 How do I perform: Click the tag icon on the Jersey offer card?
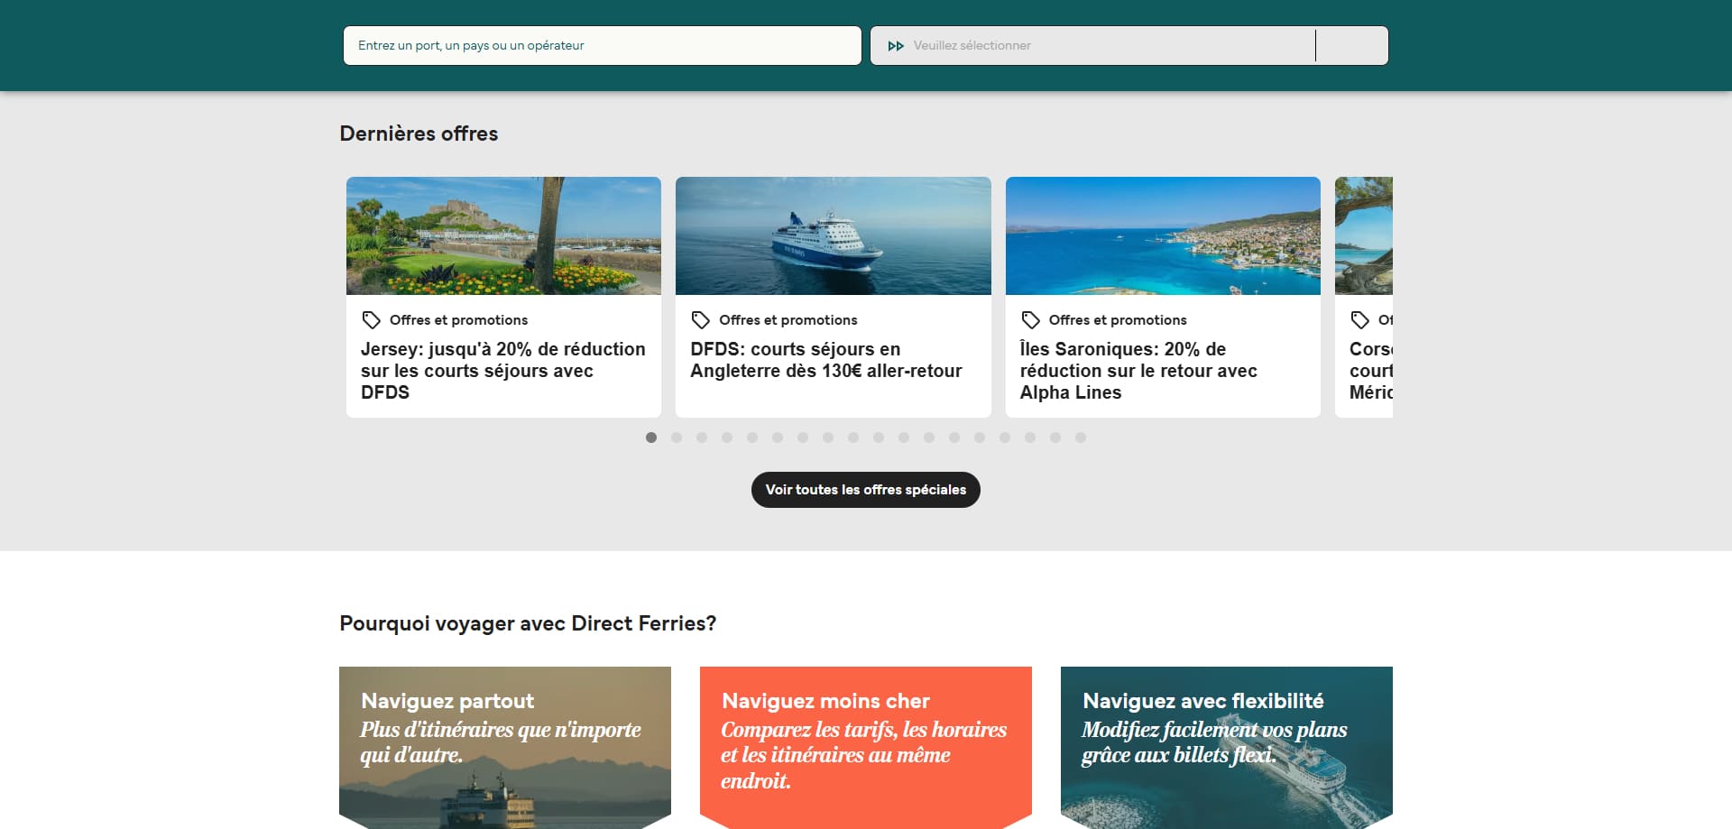[371, 320]
